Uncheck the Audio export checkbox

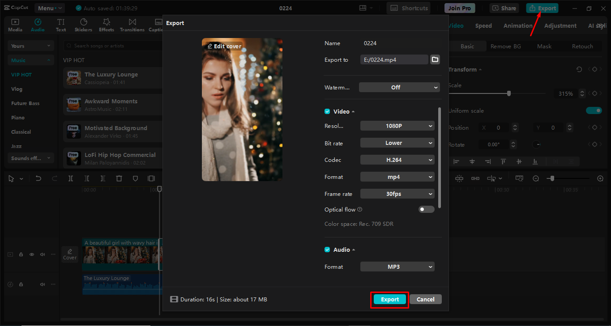pos(327,250)
